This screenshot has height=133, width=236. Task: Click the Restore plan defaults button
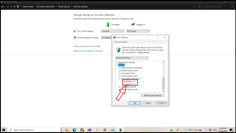(x=153, y=95)
